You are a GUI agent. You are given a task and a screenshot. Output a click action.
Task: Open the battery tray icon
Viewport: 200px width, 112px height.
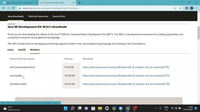tap(180, 108)
